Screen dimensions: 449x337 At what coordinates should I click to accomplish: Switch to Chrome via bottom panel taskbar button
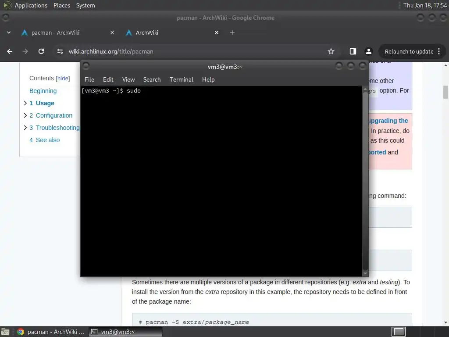coord(51,332)
